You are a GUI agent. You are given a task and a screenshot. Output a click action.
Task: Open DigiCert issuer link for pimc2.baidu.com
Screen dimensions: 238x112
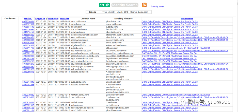pyautogui.click(x=169, y=110)
